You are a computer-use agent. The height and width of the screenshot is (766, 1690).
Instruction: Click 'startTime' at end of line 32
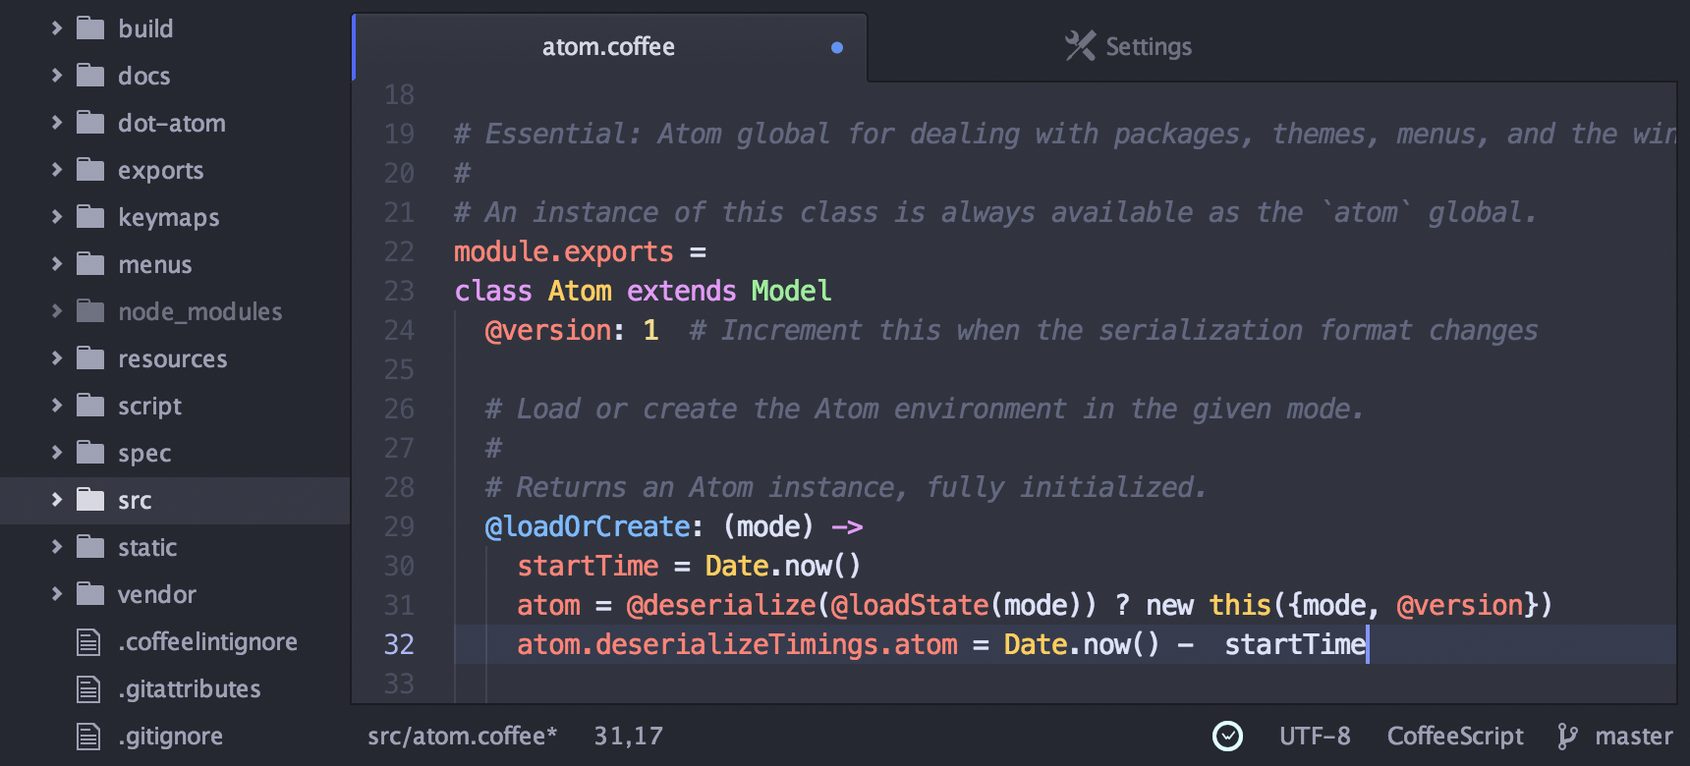point(1295,644)
